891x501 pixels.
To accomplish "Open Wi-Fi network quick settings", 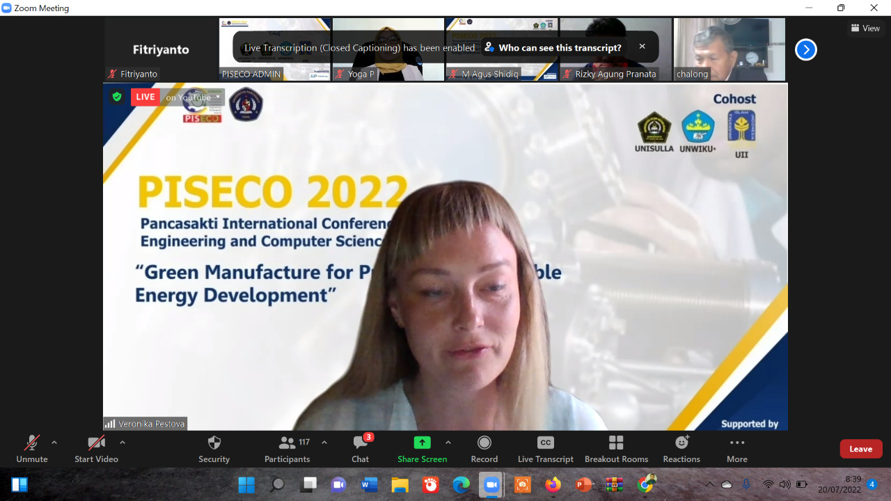I will click(x=768, y=484).
